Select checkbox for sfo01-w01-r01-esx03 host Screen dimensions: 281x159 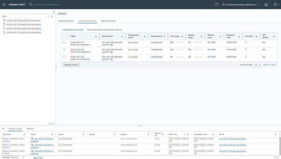[65, 42]
